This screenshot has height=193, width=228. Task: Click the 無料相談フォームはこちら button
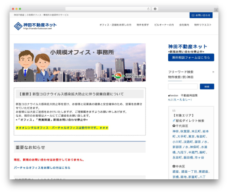tap(191, 57)
